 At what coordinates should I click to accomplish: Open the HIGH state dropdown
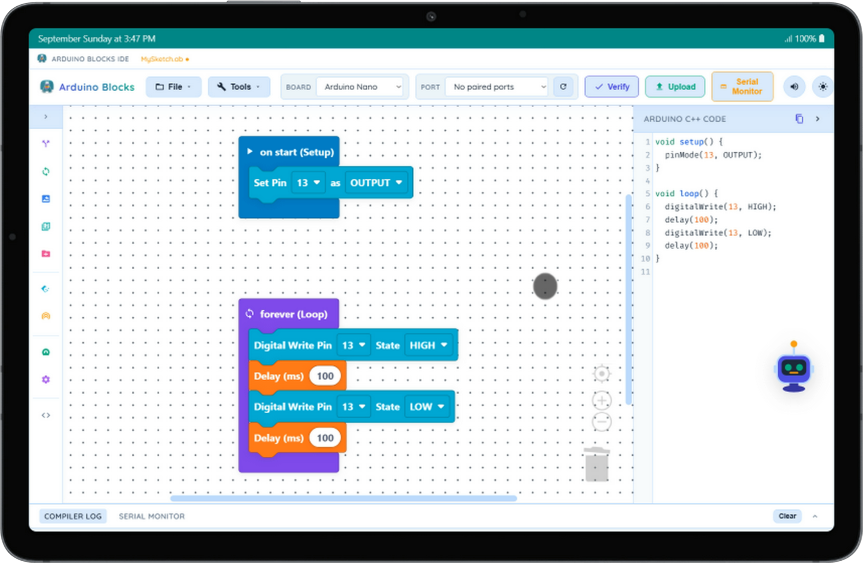(429, 345)
